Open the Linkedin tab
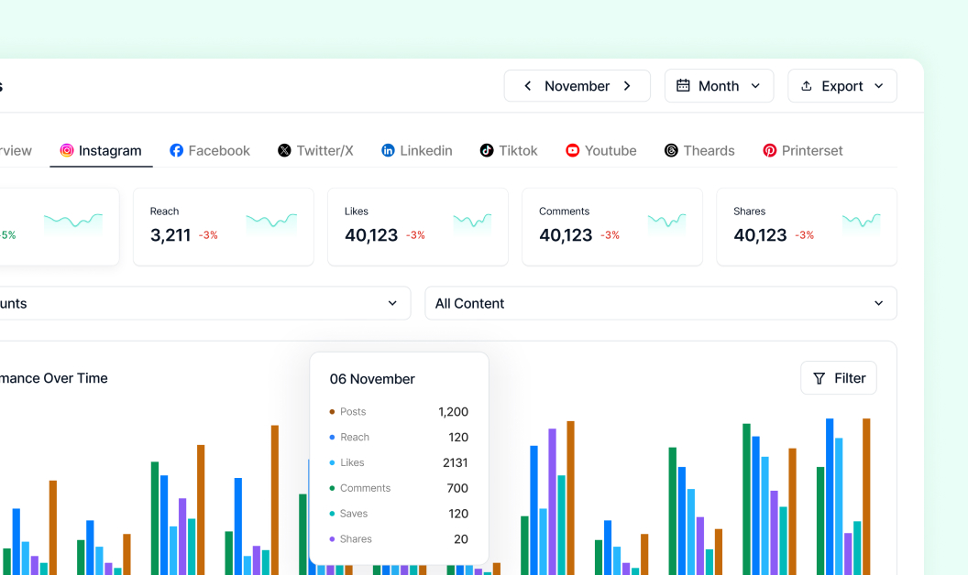The image size is (968, 575). click(x=417, y=150)
